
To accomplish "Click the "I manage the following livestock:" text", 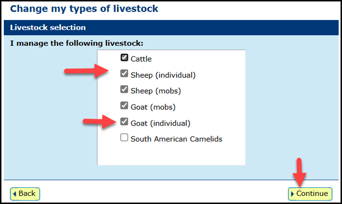I will (x=77, y=43).
